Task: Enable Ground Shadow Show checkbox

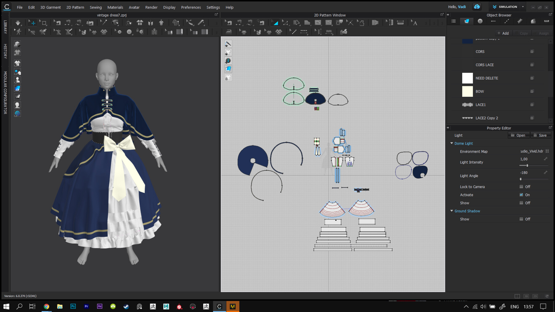Action: point(521,219)
